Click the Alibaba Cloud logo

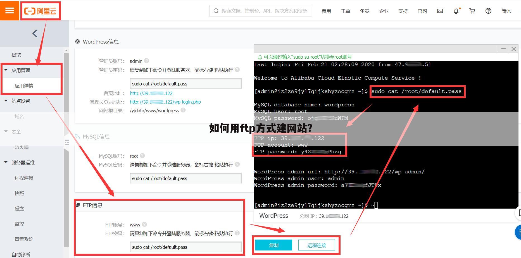point(41,11)
